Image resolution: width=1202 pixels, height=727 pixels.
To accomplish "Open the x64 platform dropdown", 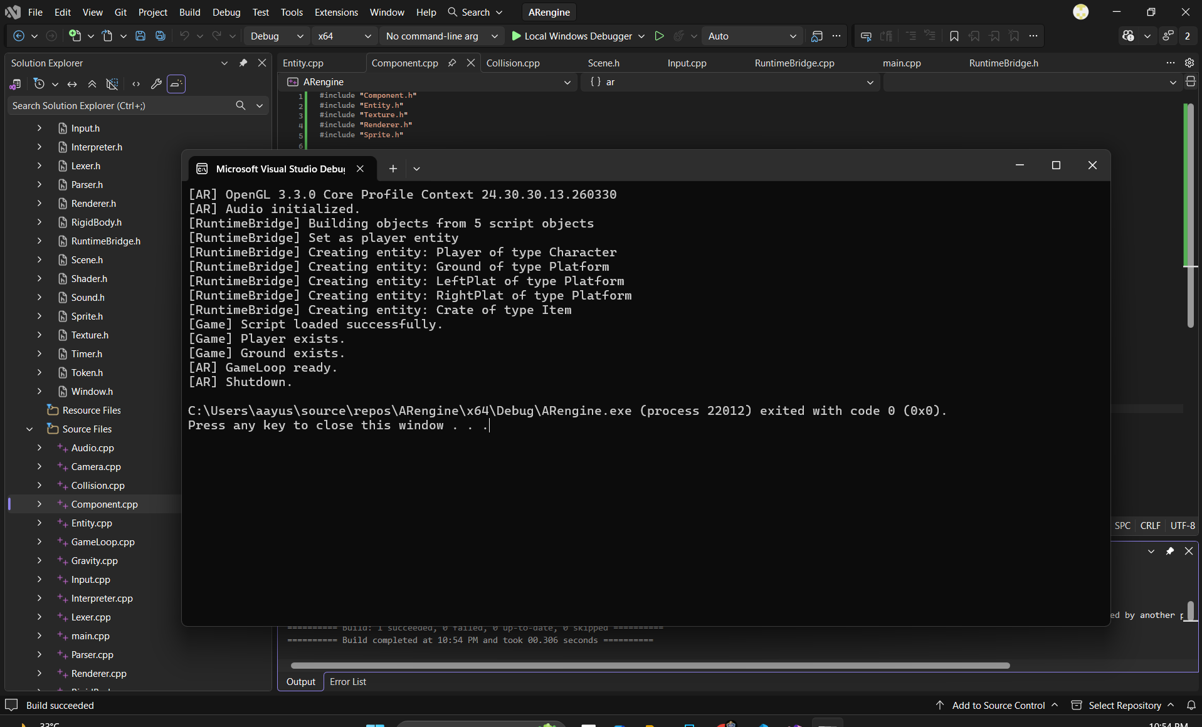I will (344, 36).
